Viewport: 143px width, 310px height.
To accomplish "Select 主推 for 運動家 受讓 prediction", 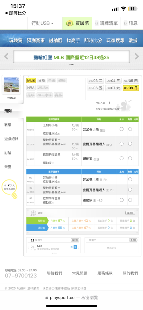I will (x=121, y=158).
